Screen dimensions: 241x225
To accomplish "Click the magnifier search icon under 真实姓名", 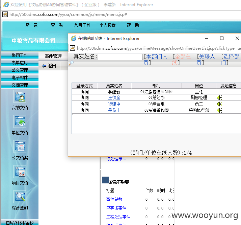I will pos(71,63).
